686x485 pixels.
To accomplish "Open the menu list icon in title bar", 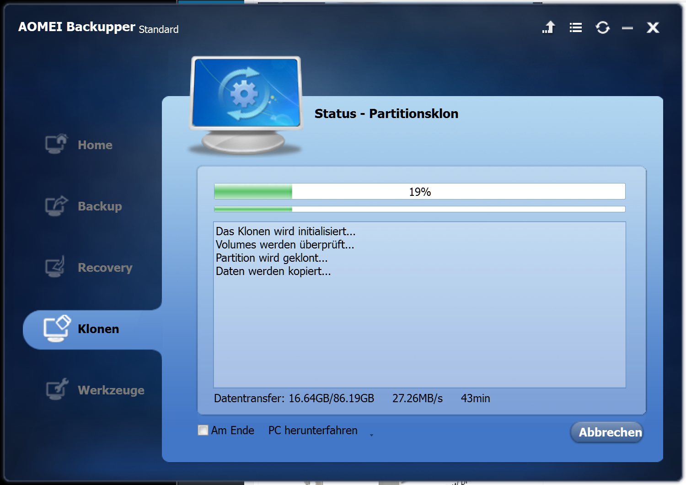I will click(576, 27).
